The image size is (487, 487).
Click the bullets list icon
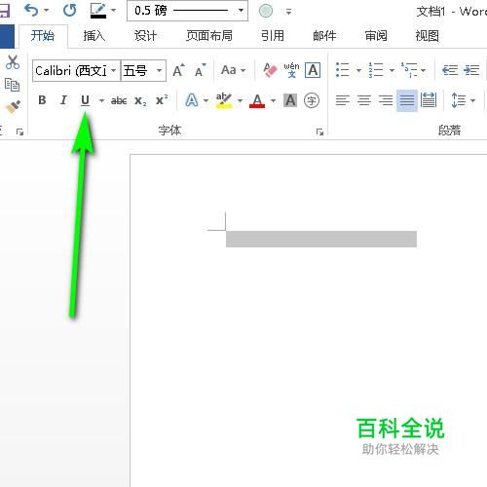click(x=343, y=70)
